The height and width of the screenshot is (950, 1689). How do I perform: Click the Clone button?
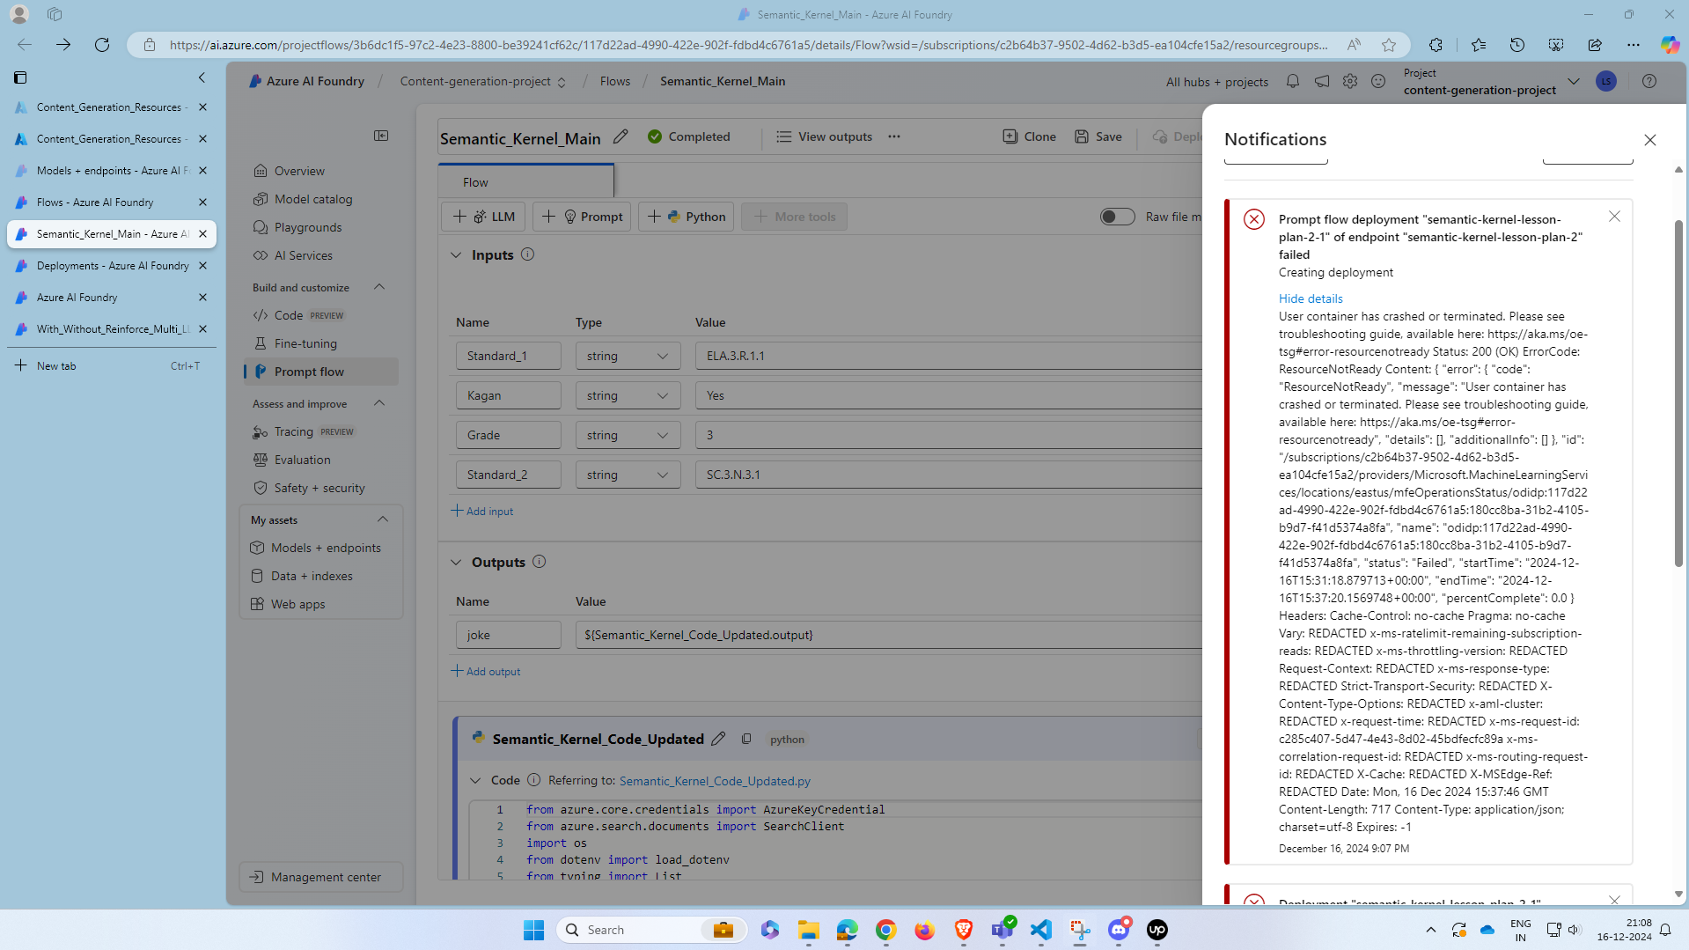coord(1029,136)
